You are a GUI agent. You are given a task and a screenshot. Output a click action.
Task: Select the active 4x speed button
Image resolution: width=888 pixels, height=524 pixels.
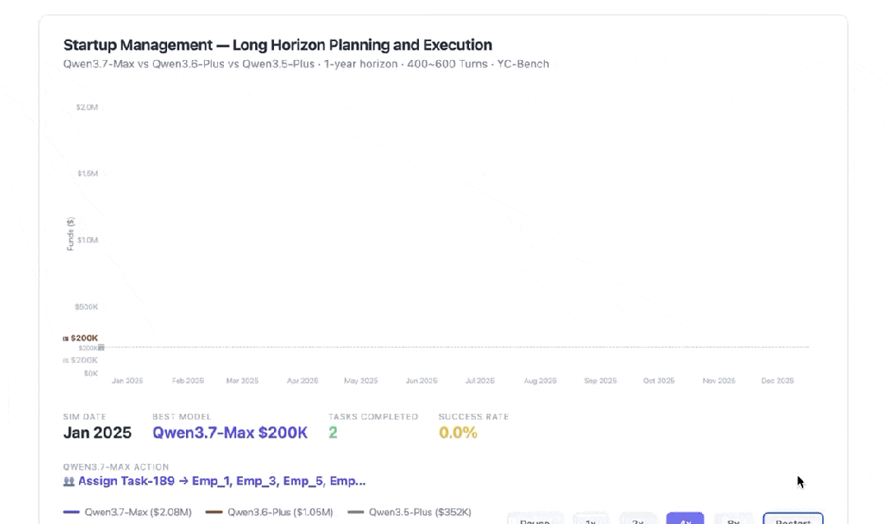[x=685, y=518]
